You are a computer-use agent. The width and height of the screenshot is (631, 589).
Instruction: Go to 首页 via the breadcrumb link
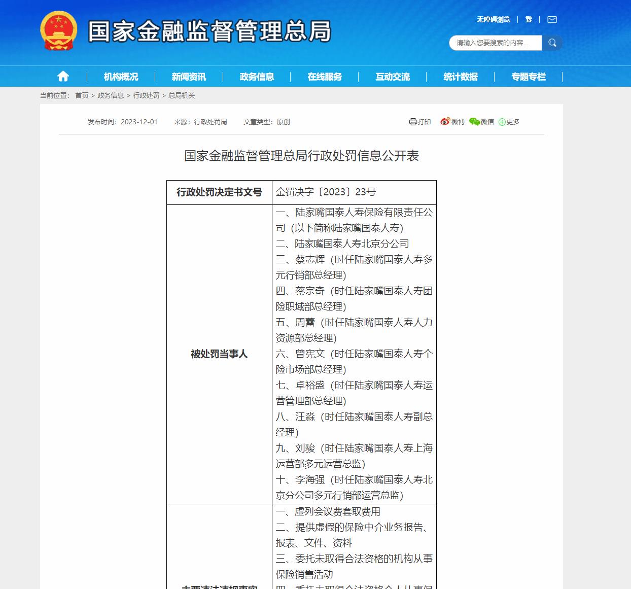pos(81,95)
